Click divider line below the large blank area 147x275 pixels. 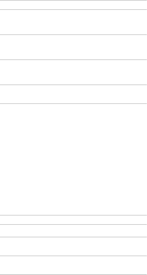click(x=73, y=215)
